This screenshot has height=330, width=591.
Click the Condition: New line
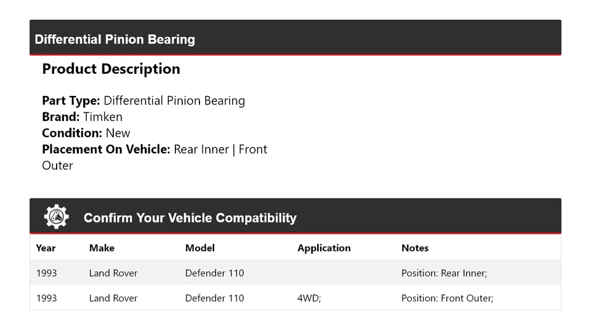(86, 133)
